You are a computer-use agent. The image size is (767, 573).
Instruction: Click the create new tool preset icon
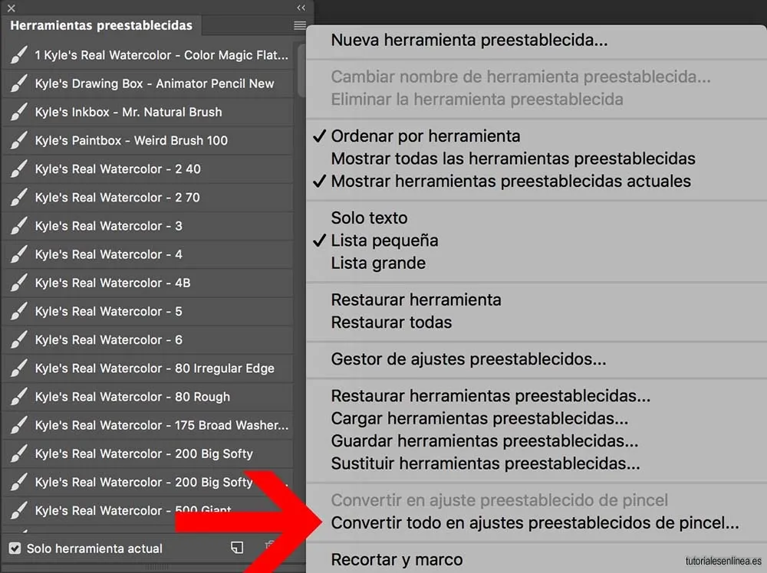tap(237, 548)
